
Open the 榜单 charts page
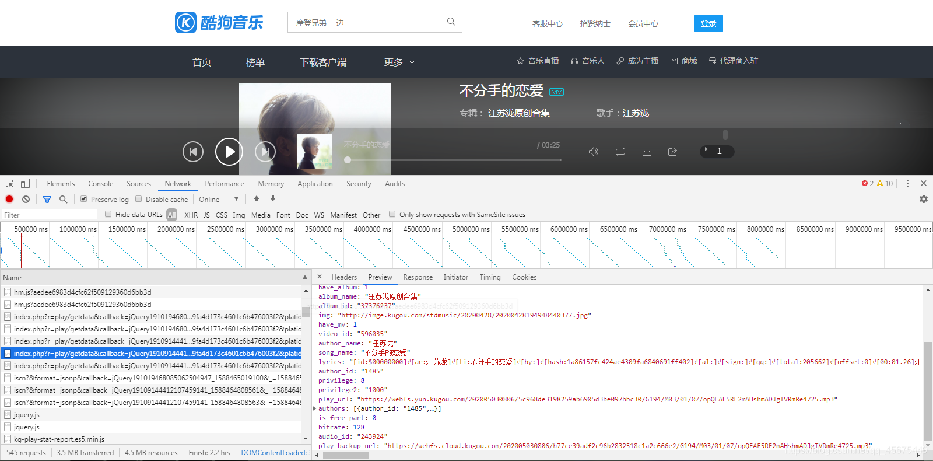click(255, 62)
